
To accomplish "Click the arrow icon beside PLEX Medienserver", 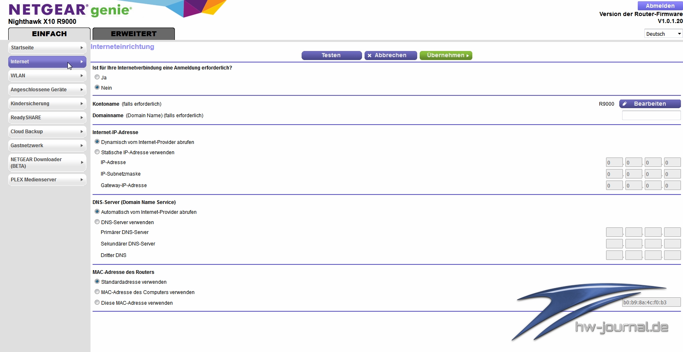I will (x=81, y=180).
